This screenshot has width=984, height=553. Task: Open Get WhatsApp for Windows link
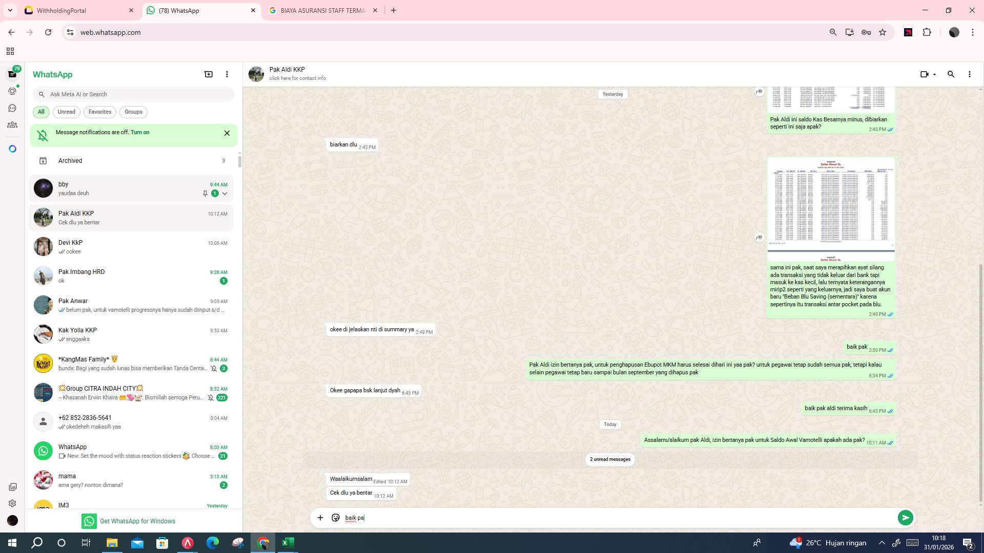pyautogui.click(x=137, y=521)
